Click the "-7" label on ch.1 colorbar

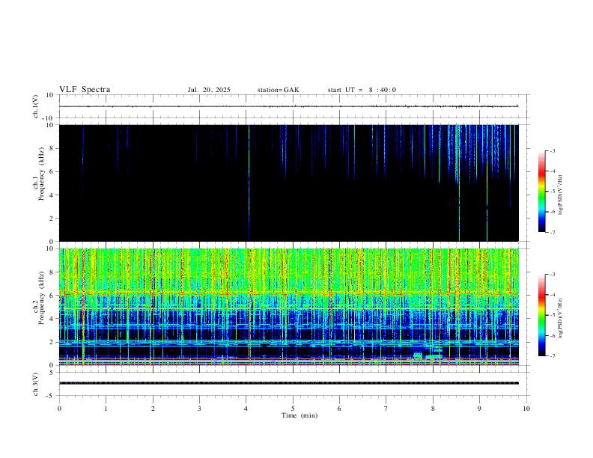(x=553, y=233)
